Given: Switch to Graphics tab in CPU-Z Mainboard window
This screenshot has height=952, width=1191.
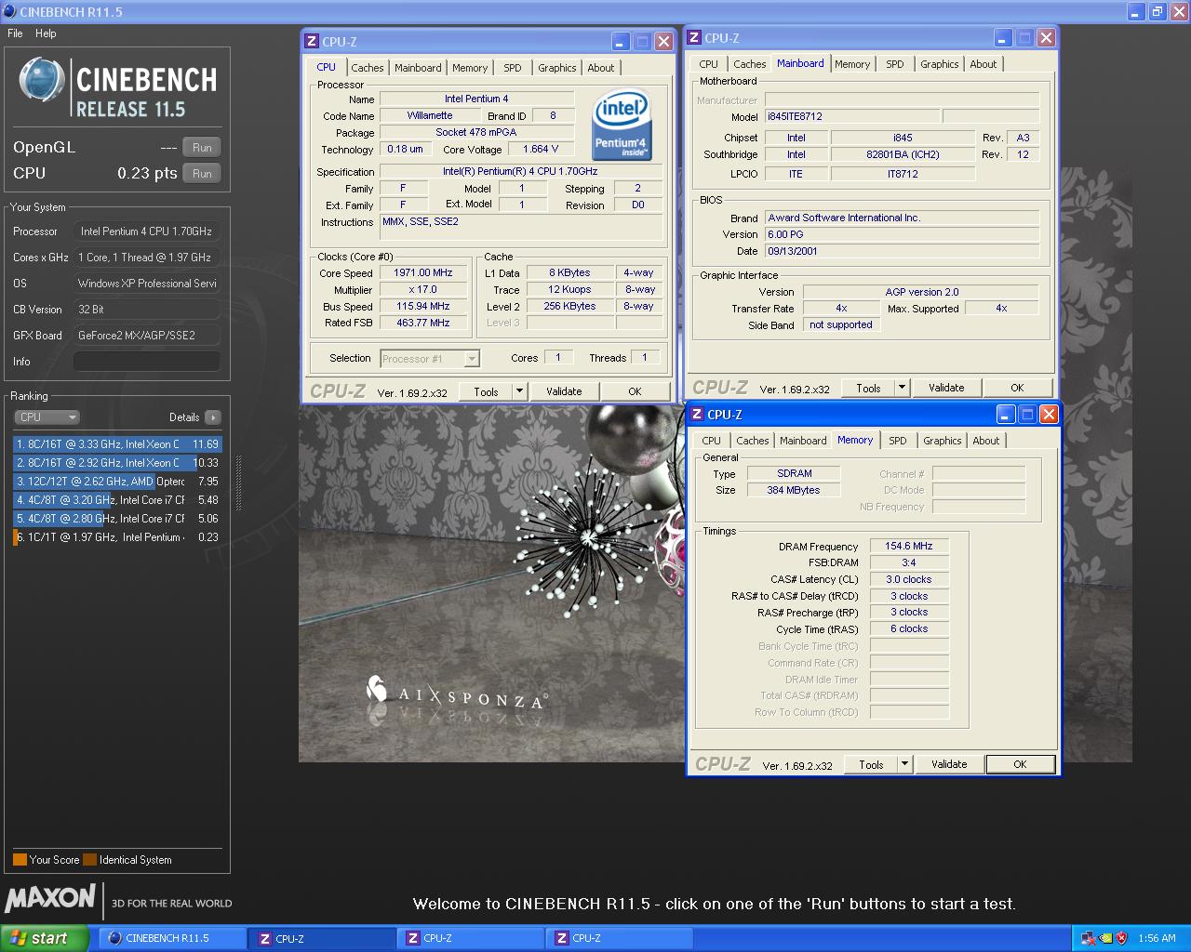Looking at the screenshot, I should tap(939, 64).
